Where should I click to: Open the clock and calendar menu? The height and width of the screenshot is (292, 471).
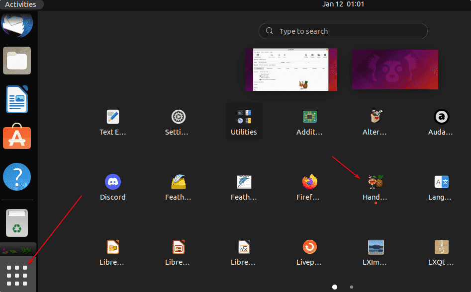(x=343, y=4)
